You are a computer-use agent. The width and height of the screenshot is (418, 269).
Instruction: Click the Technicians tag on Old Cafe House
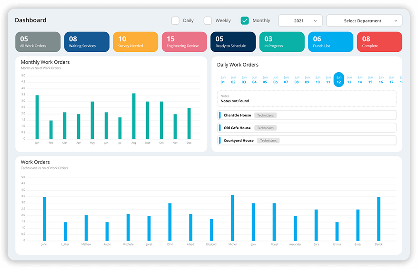coord(265,128)
